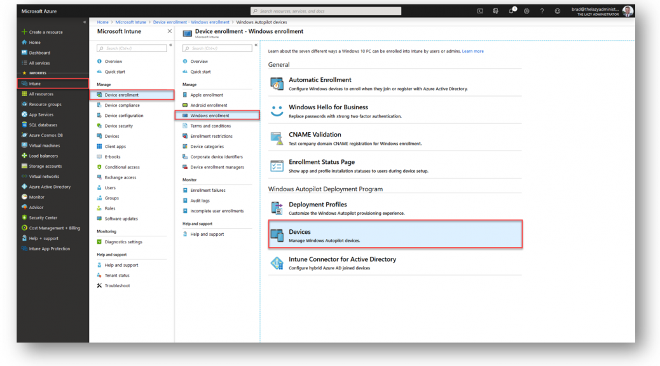The image size is (660, 366).
Task: Open All services in sidebar
Action: click(39, 63)
